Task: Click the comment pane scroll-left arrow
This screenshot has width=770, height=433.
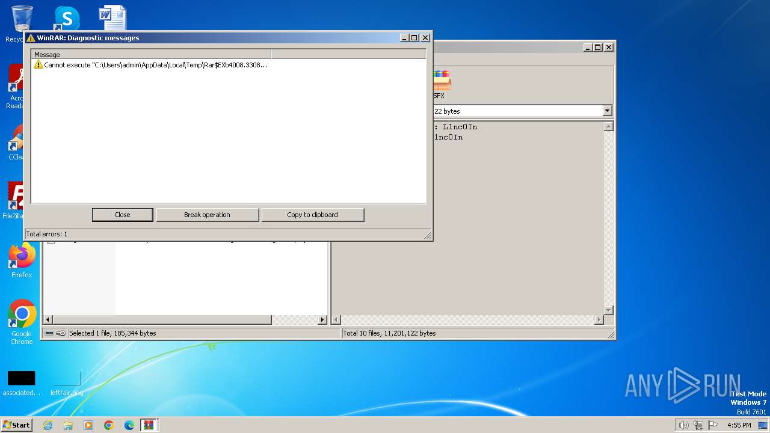Action: (x=336, y=320)
